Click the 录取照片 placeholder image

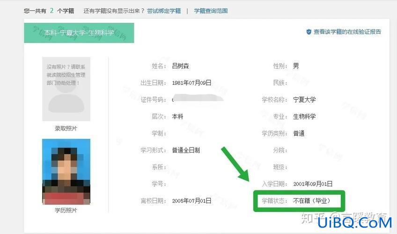[x=66, y=89]
